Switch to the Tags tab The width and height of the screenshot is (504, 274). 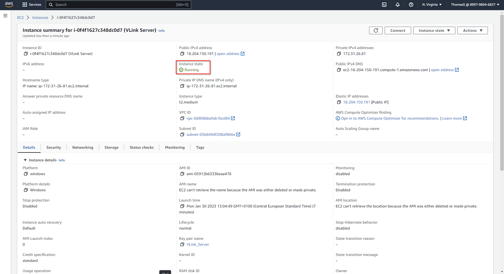click(200, 147)
